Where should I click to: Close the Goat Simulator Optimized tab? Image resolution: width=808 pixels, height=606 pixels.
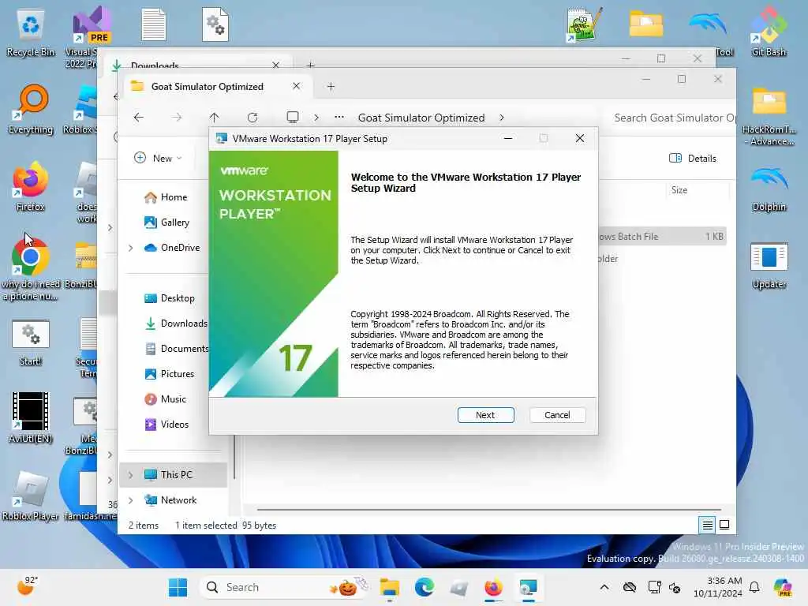click(x=297, y=86)
